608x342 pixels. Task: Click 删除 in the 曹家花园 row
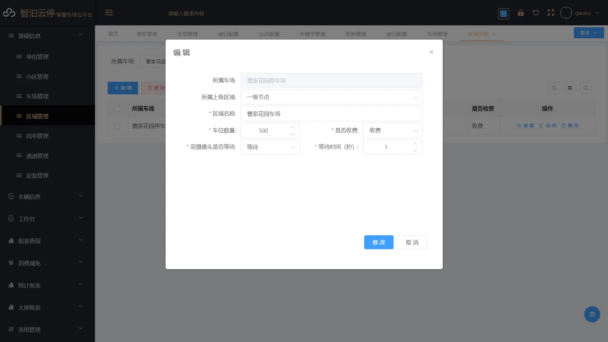coord(570,125)
